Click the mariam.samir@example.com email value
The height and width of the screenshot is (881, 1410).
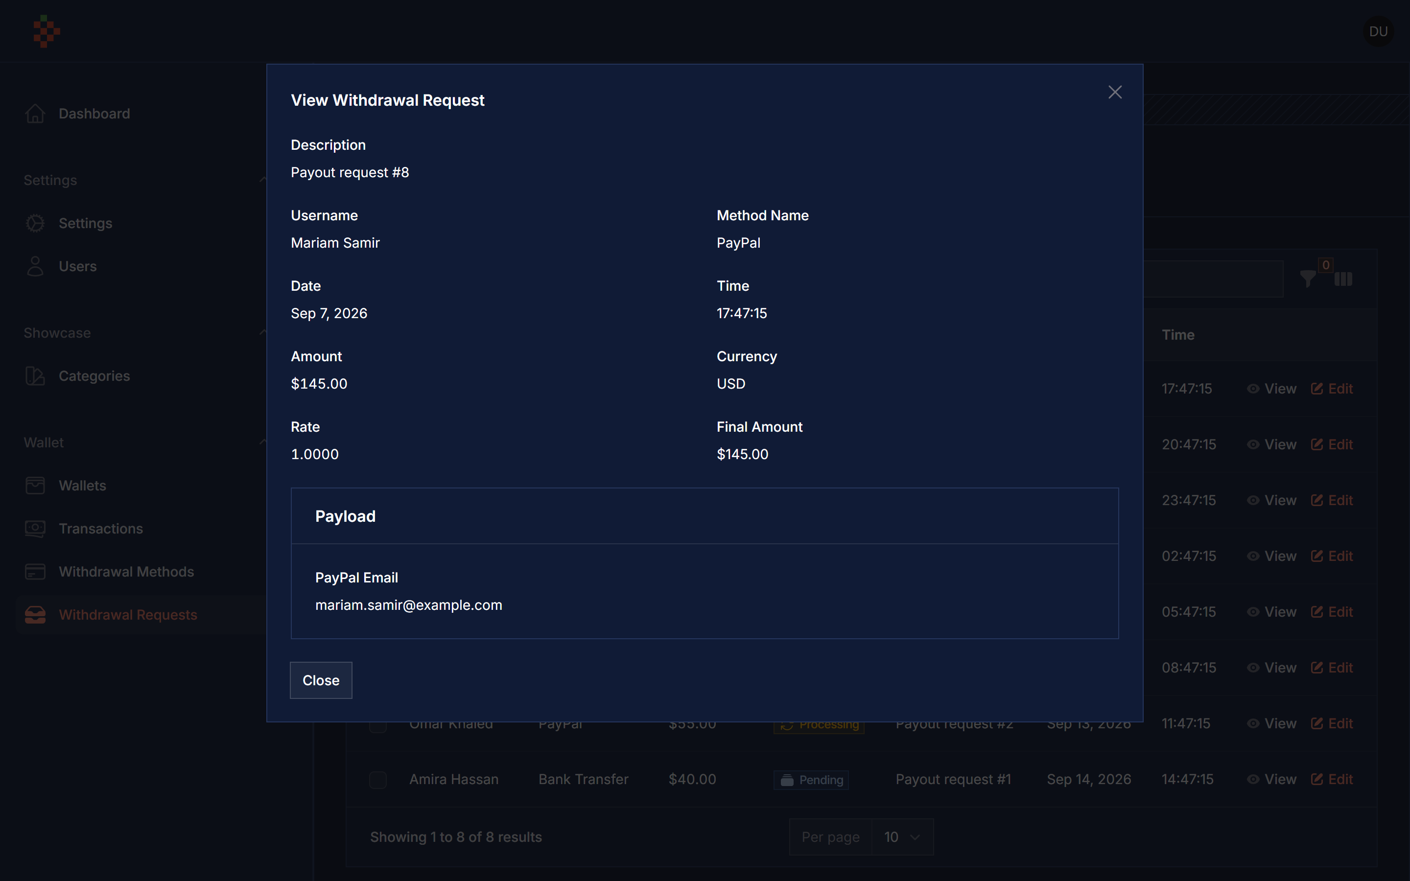coord(408,605)
